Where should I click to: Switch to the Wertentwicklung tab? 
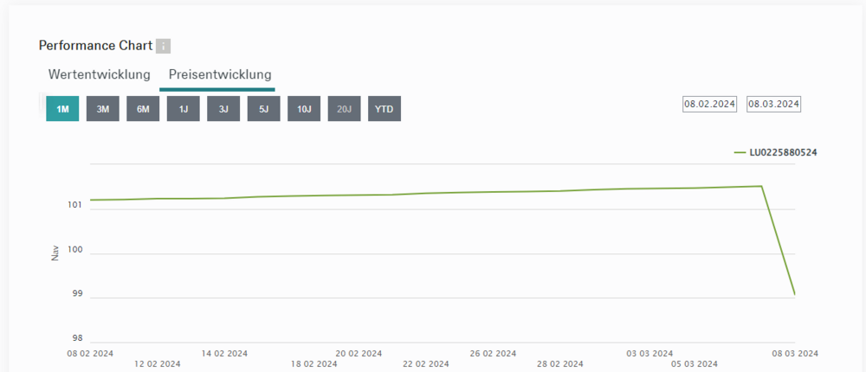(100, 74)
